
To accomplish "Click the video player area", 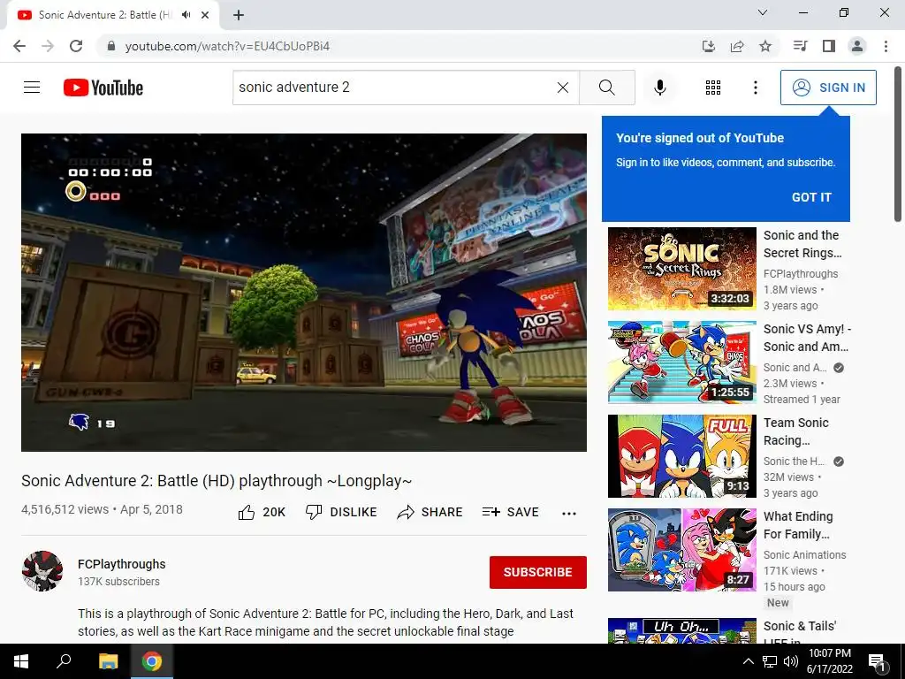I will (x=304, y=293).
